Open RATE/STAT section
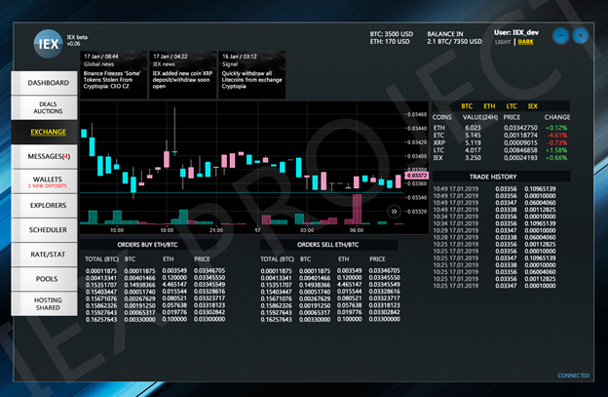Image resolution: width=608 pixels, height=397 pixels. point(44,255)
